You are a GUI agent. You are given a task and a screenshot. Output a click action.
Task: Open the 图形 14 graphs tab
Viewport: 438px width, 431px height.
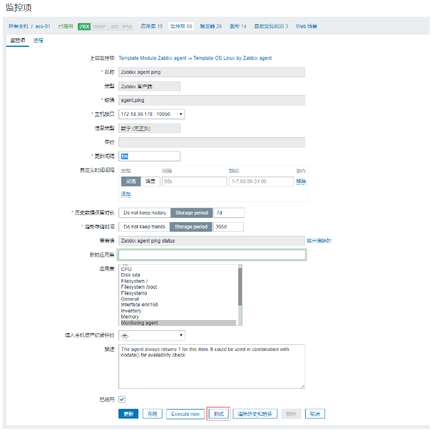pyautogui.click(x=238, y=26)
